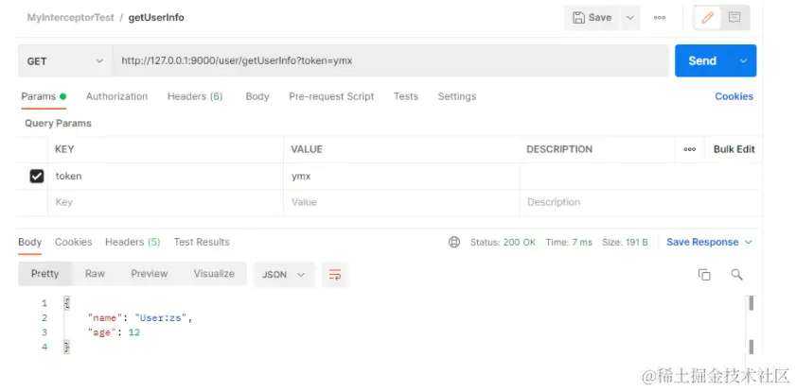Open the Save options dropdown arrow
The height and width of the screenshot is (391, 796).
630,18
